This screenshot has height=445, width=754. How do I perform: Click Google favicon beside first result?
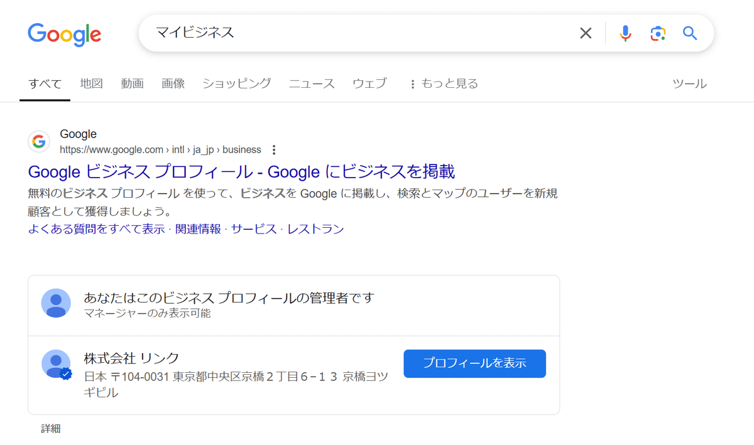coord(39,141)
